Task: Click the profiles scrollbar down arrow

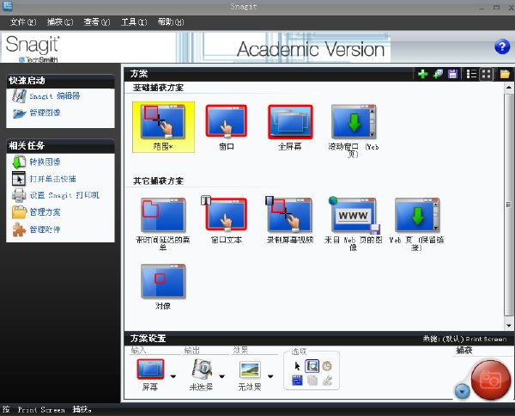Action: click(509, 326)
